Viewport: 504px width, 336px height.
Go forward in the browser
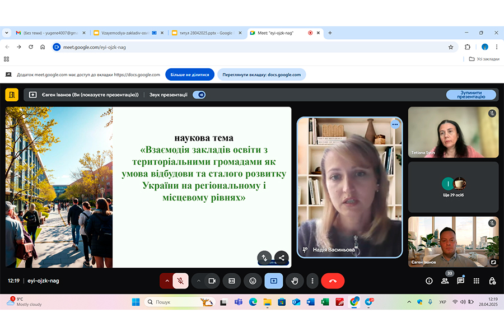tap(19, 47)
